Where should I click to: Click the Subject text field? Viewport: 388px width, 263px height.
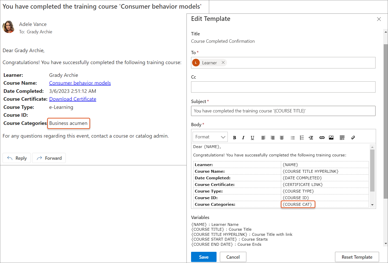[x=283, y=111]
